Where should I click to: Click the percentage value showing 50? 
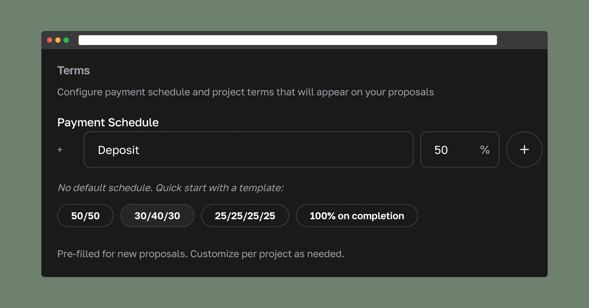[441, 150]
